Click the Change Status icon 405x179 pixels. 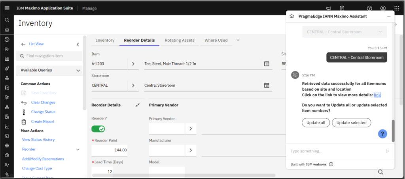(24, 112)
